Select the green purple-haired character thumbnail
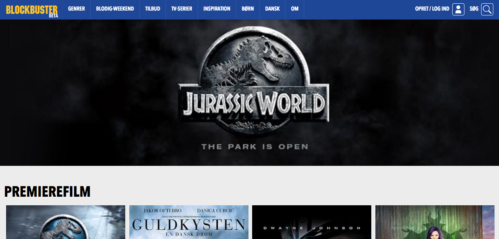This screenshot has height=239, width=499. pos(435,222)
